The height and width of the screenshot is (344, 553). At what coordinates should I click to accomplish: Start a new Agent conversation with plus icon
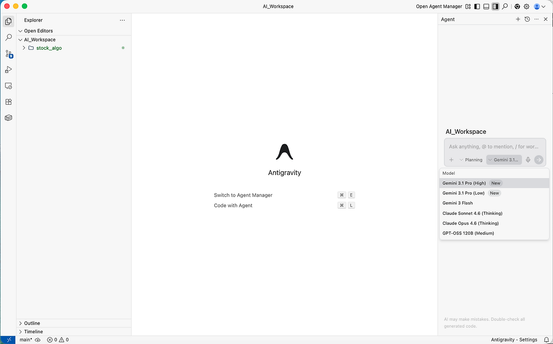(518, 19)
